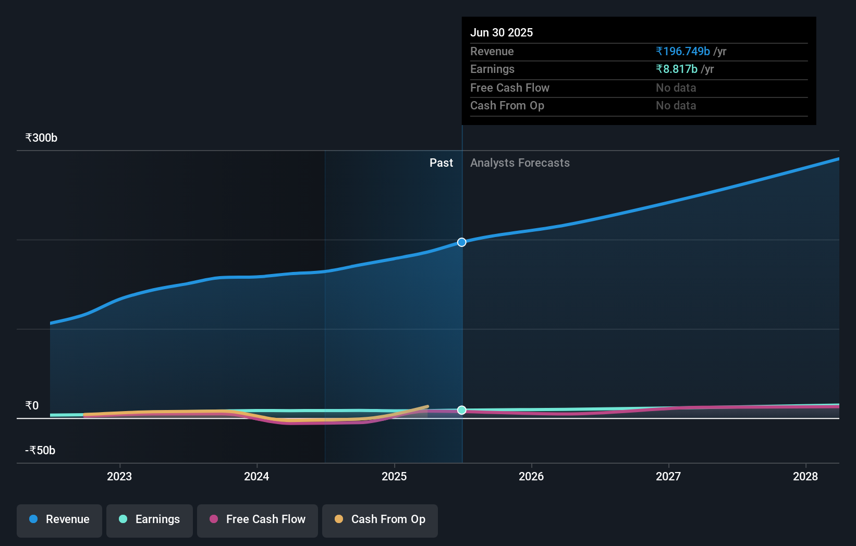This screenshot has width=856, height=546.
Task: Toggle the Cash From Op legend button
Action: pyautogui.click(x=380, y=520)
